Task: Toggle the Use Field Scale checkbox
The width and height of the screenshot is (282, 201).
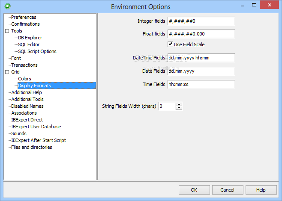Action: [170, 44]
